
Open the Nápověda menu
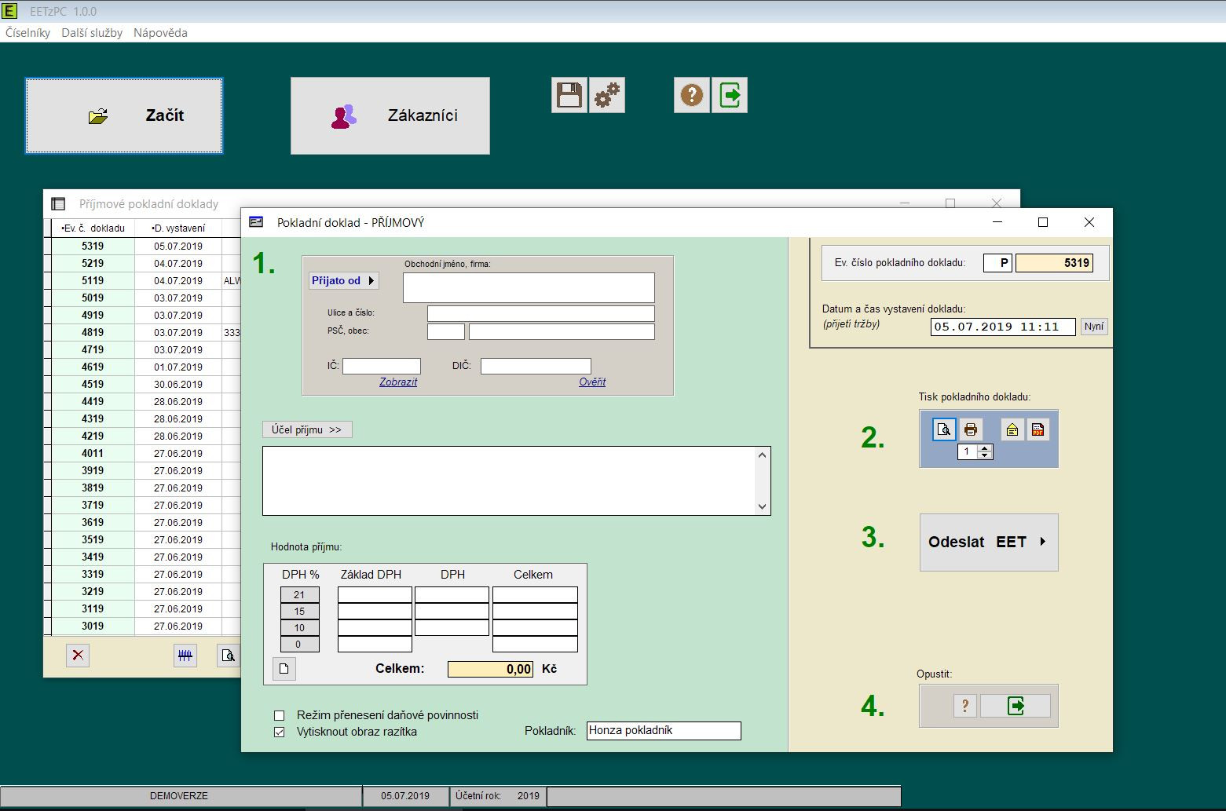point(160,33)
